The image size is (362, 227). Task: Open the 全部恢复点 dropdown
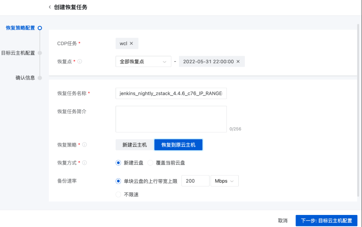(x=143, y=62)
